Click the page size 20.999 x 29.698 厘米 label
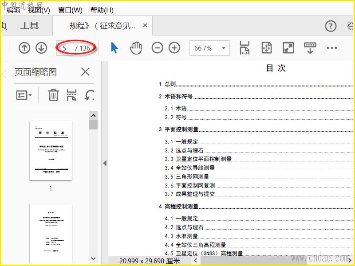 [150, 261]
